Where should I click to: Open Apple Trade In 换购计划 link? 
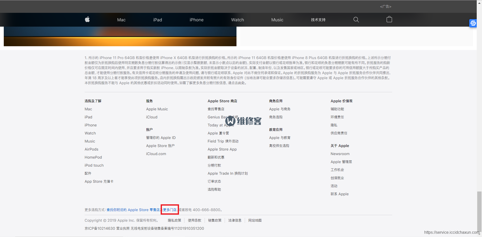coord(227,173)
